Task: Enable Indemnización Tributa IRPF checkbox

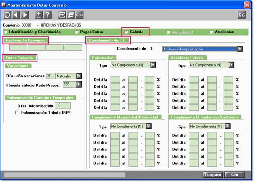Action: tap(17, 113)
